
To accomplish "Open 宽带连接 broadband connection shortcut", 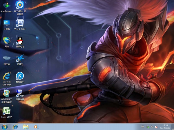I will [x=20, y=95].
